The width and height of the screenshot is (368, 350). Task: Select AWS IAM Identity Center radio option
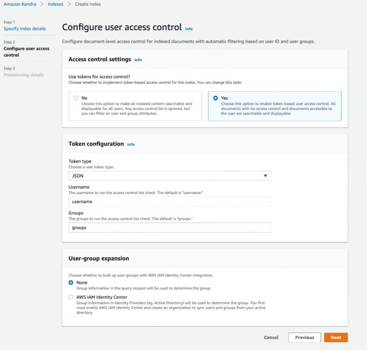(x=71, y=297)
